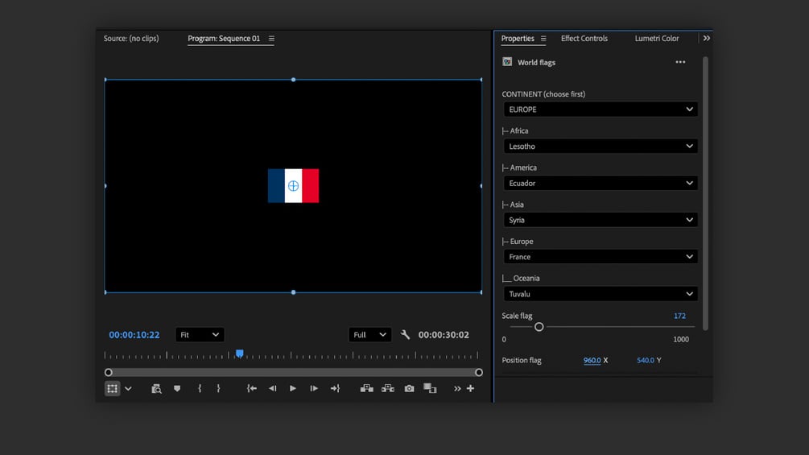Switch to Lumetri Color tab
809x455 pixels.
point(657,38)
